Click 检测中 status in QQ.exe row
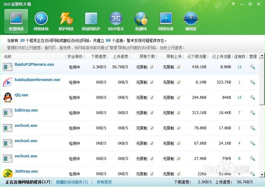Image resolution: width=265 pixels, height=187 pixels. (75, 98)
